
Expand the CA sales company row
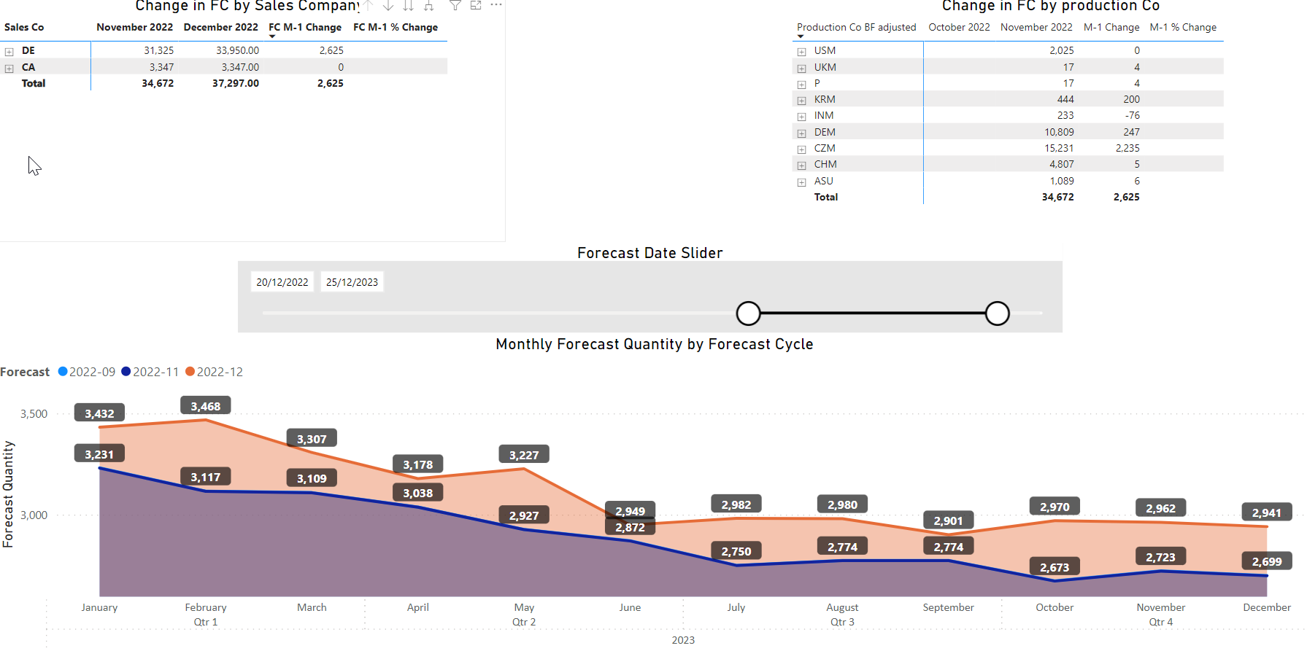(x=9, y=69)
